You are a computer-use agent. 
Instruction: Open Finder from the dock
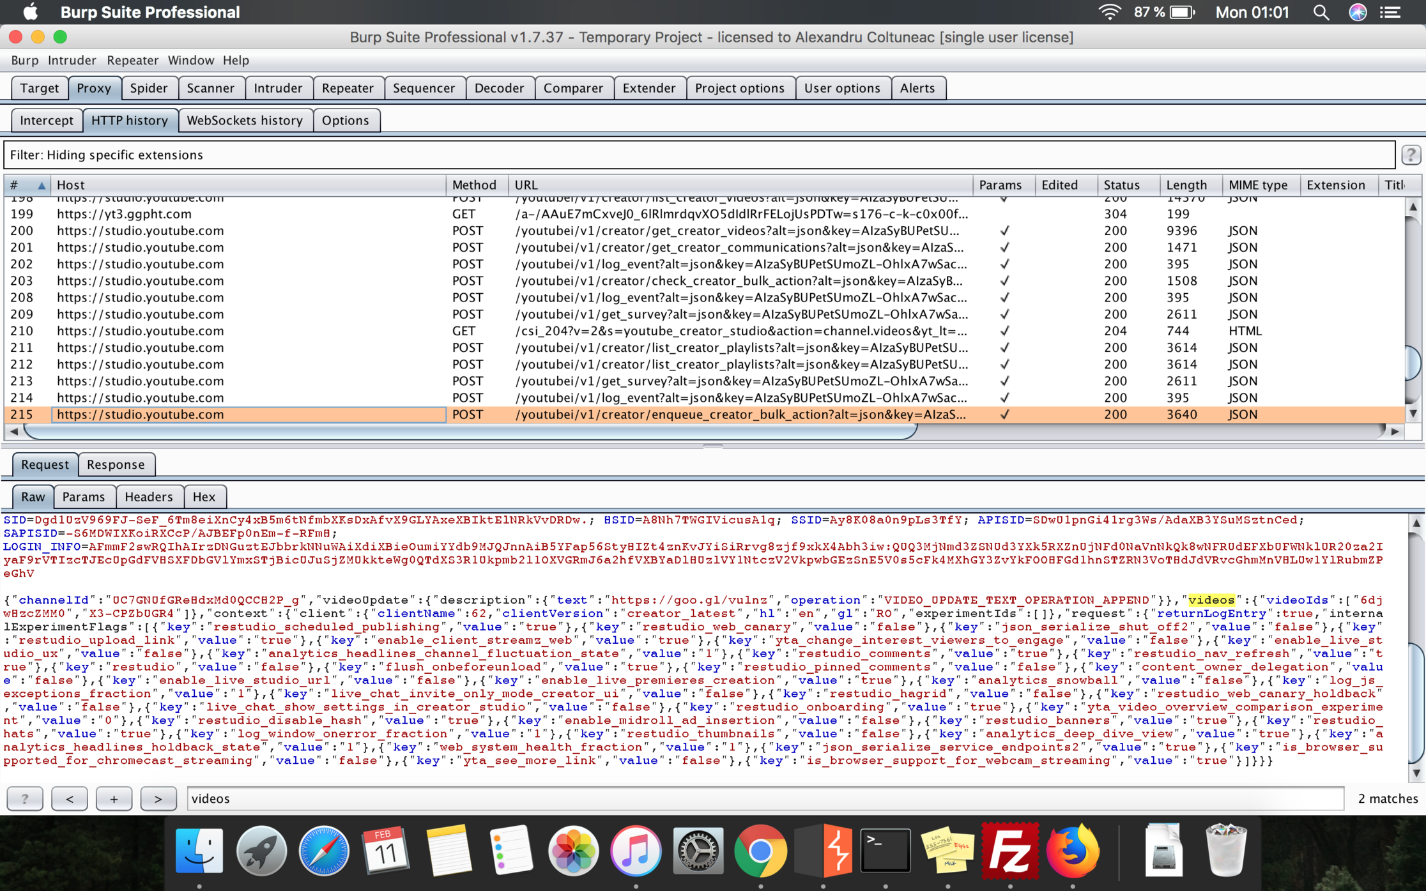click(x=199, y=851)
